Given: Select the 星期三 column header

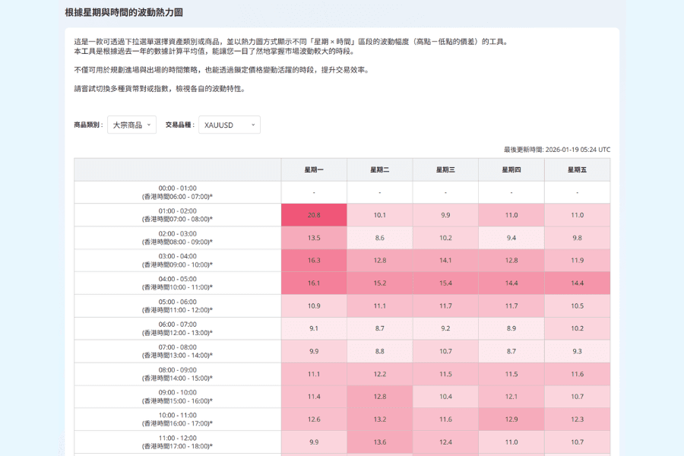Looking at the screenshot, I should [x=445, y=169].
